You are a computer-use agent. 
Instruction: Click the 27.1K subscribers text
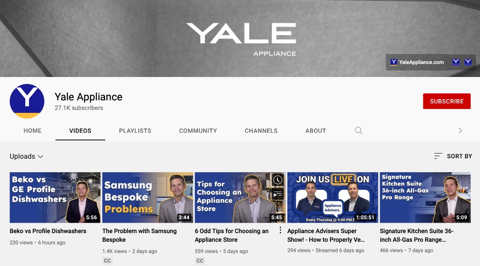click(x=79, y=108)
